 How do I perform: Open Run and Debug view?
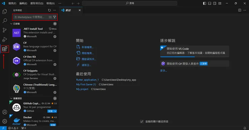click(5, 40)
